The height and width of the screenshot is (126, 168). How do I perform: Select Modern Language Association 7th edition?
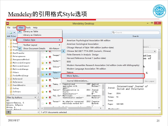86,69
